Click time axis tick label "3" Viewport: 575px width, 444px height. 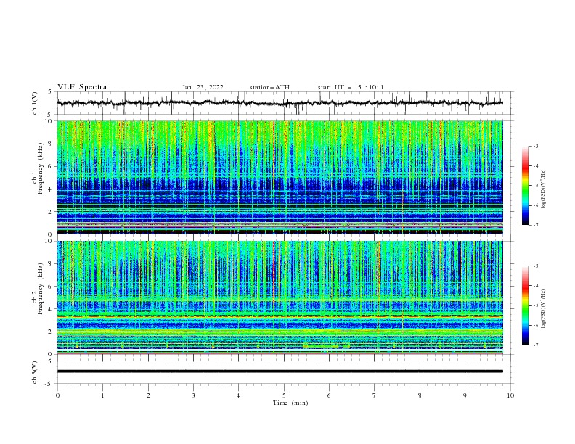[193, 395]
